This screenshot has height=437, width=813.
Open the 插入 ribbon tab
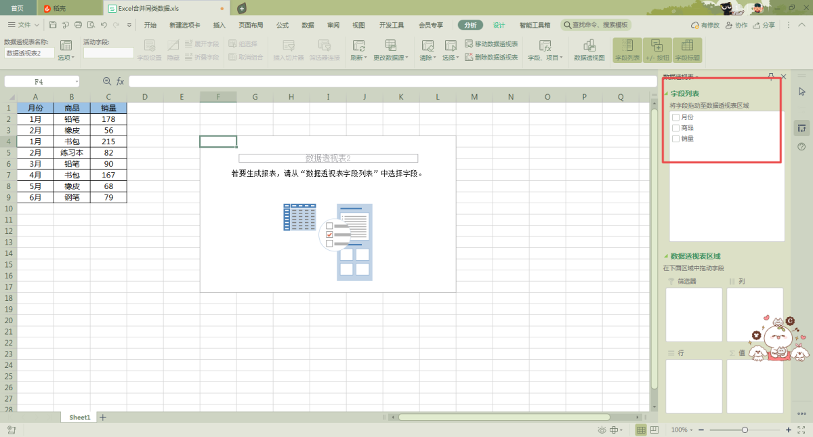point(219,25)
